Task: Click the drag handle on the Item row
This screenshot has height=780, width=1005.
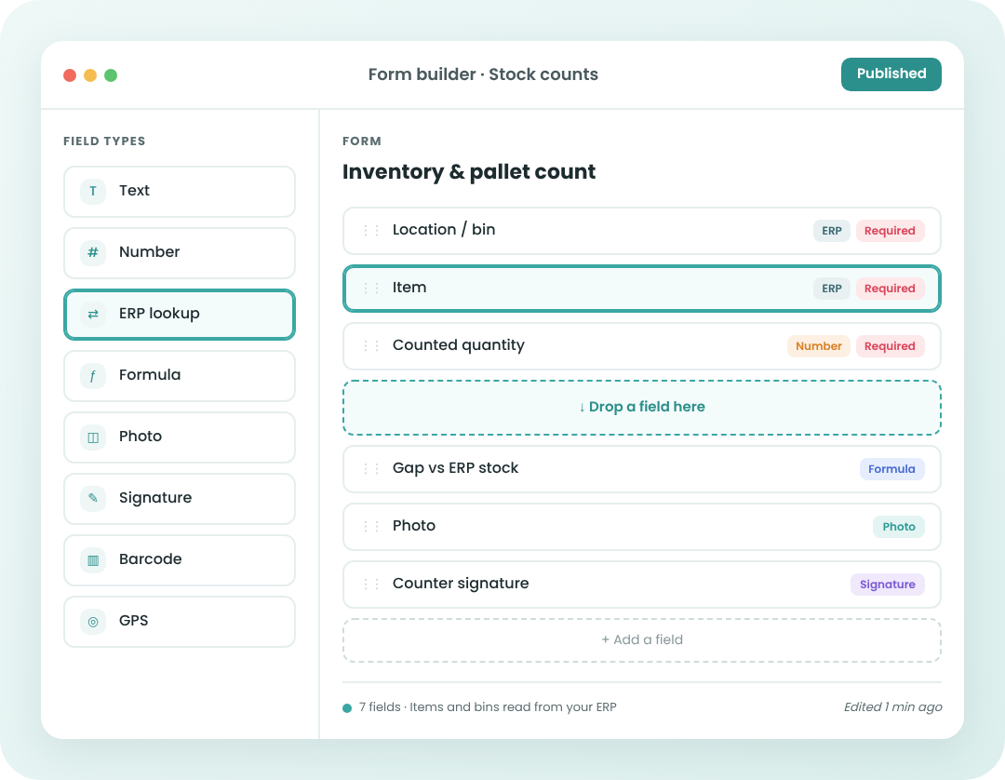Action: pyautogui.click(x=371, y=288)
